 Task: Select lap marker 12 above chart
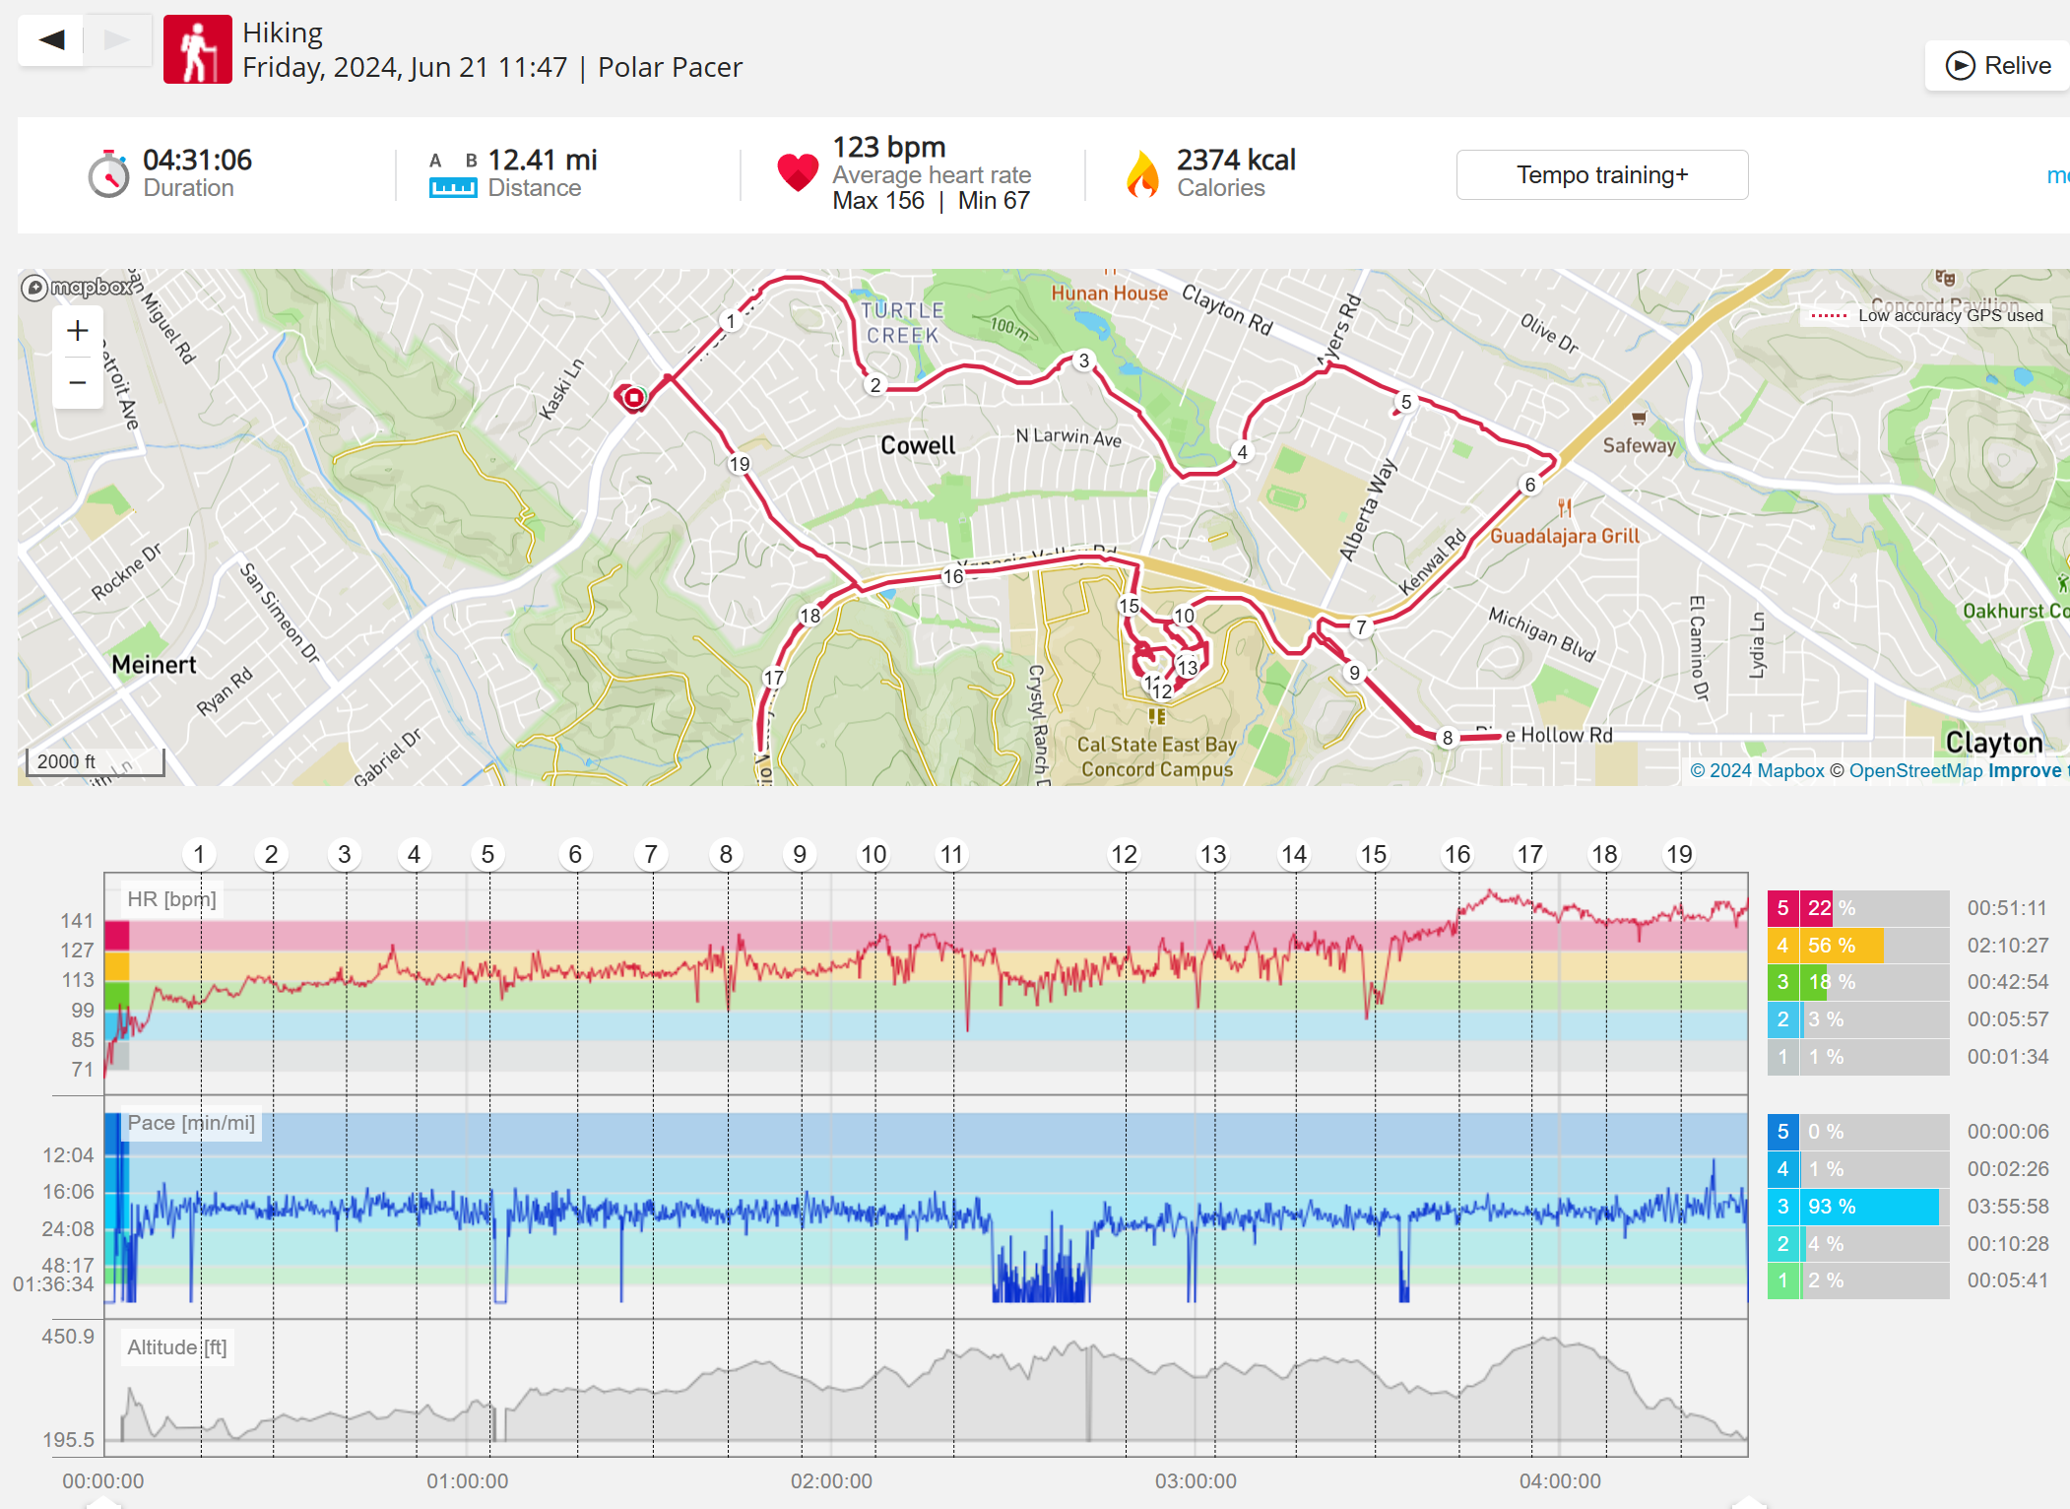coord(1124,854)
